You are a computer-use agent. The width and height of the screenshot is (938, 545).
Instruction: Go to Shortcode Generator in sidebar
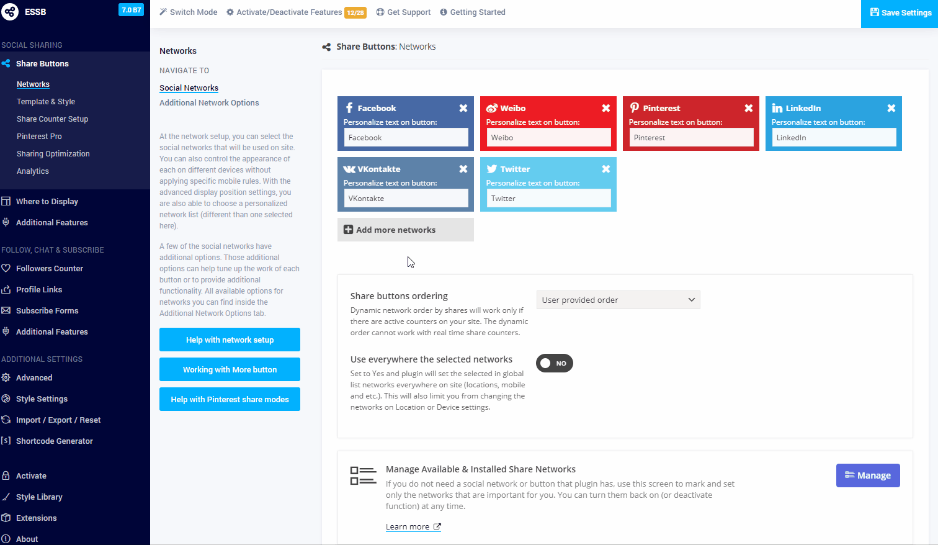[x=55, y=441]
